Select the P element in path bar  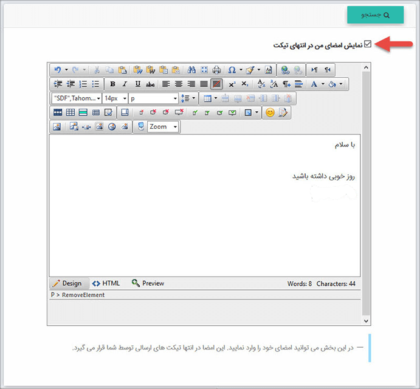53,295
